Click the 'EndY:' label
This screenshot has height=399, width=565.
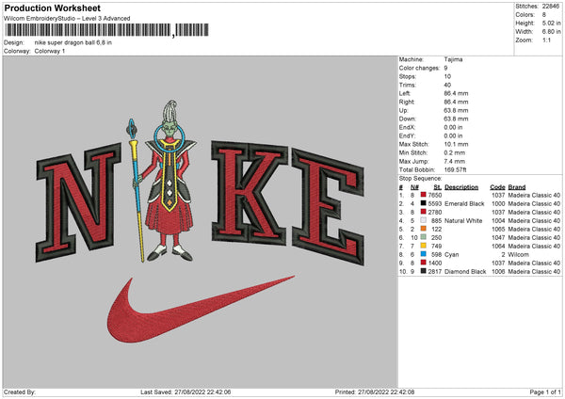point(407,136)
